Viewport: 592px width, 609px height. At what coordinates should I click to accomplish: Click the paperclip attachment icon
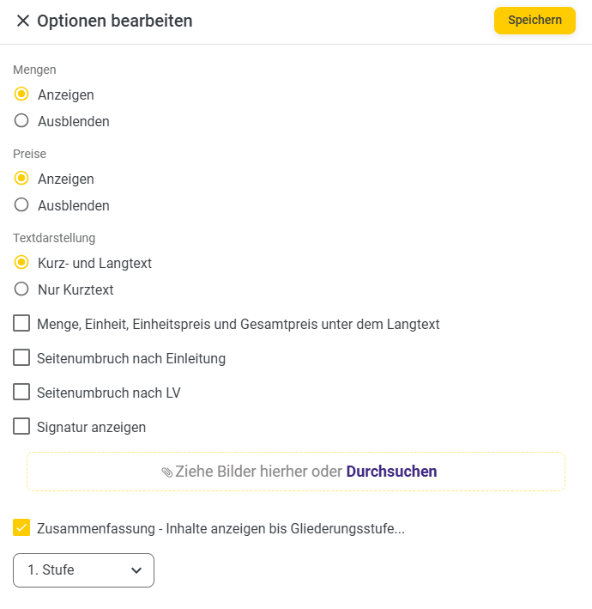tap(166, 472)
